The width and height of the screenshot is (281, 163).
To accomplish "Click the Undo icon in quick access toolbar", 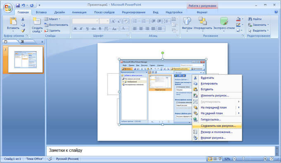I will [24, 5].
